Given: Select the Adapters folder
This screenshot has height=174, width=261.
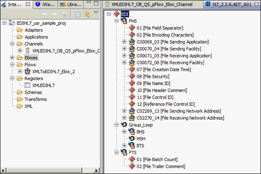Looking at the screenshot, I should click(x=34, y=30).
